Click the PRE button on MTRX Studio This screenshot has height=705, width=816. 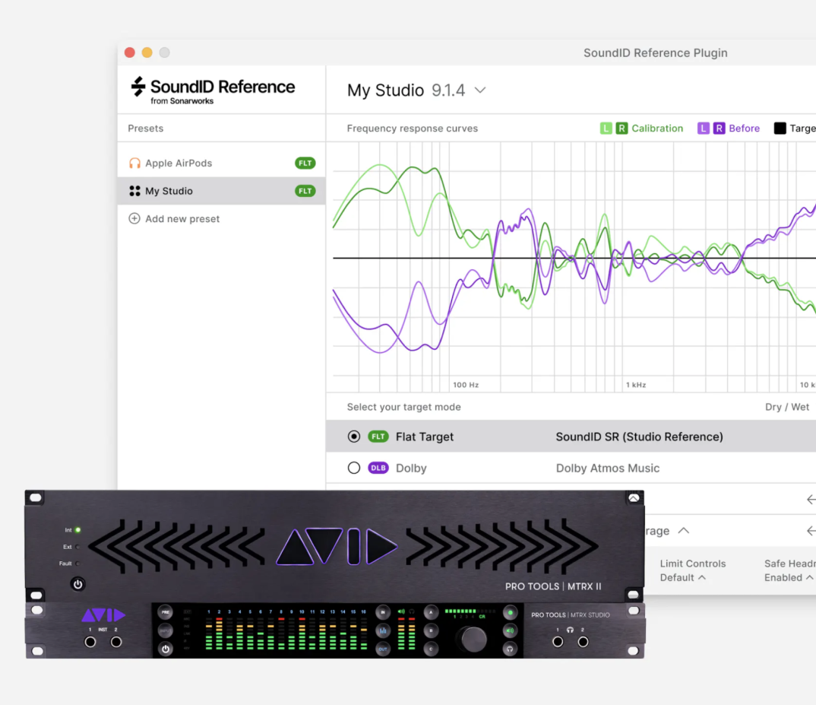click(165, 611)
